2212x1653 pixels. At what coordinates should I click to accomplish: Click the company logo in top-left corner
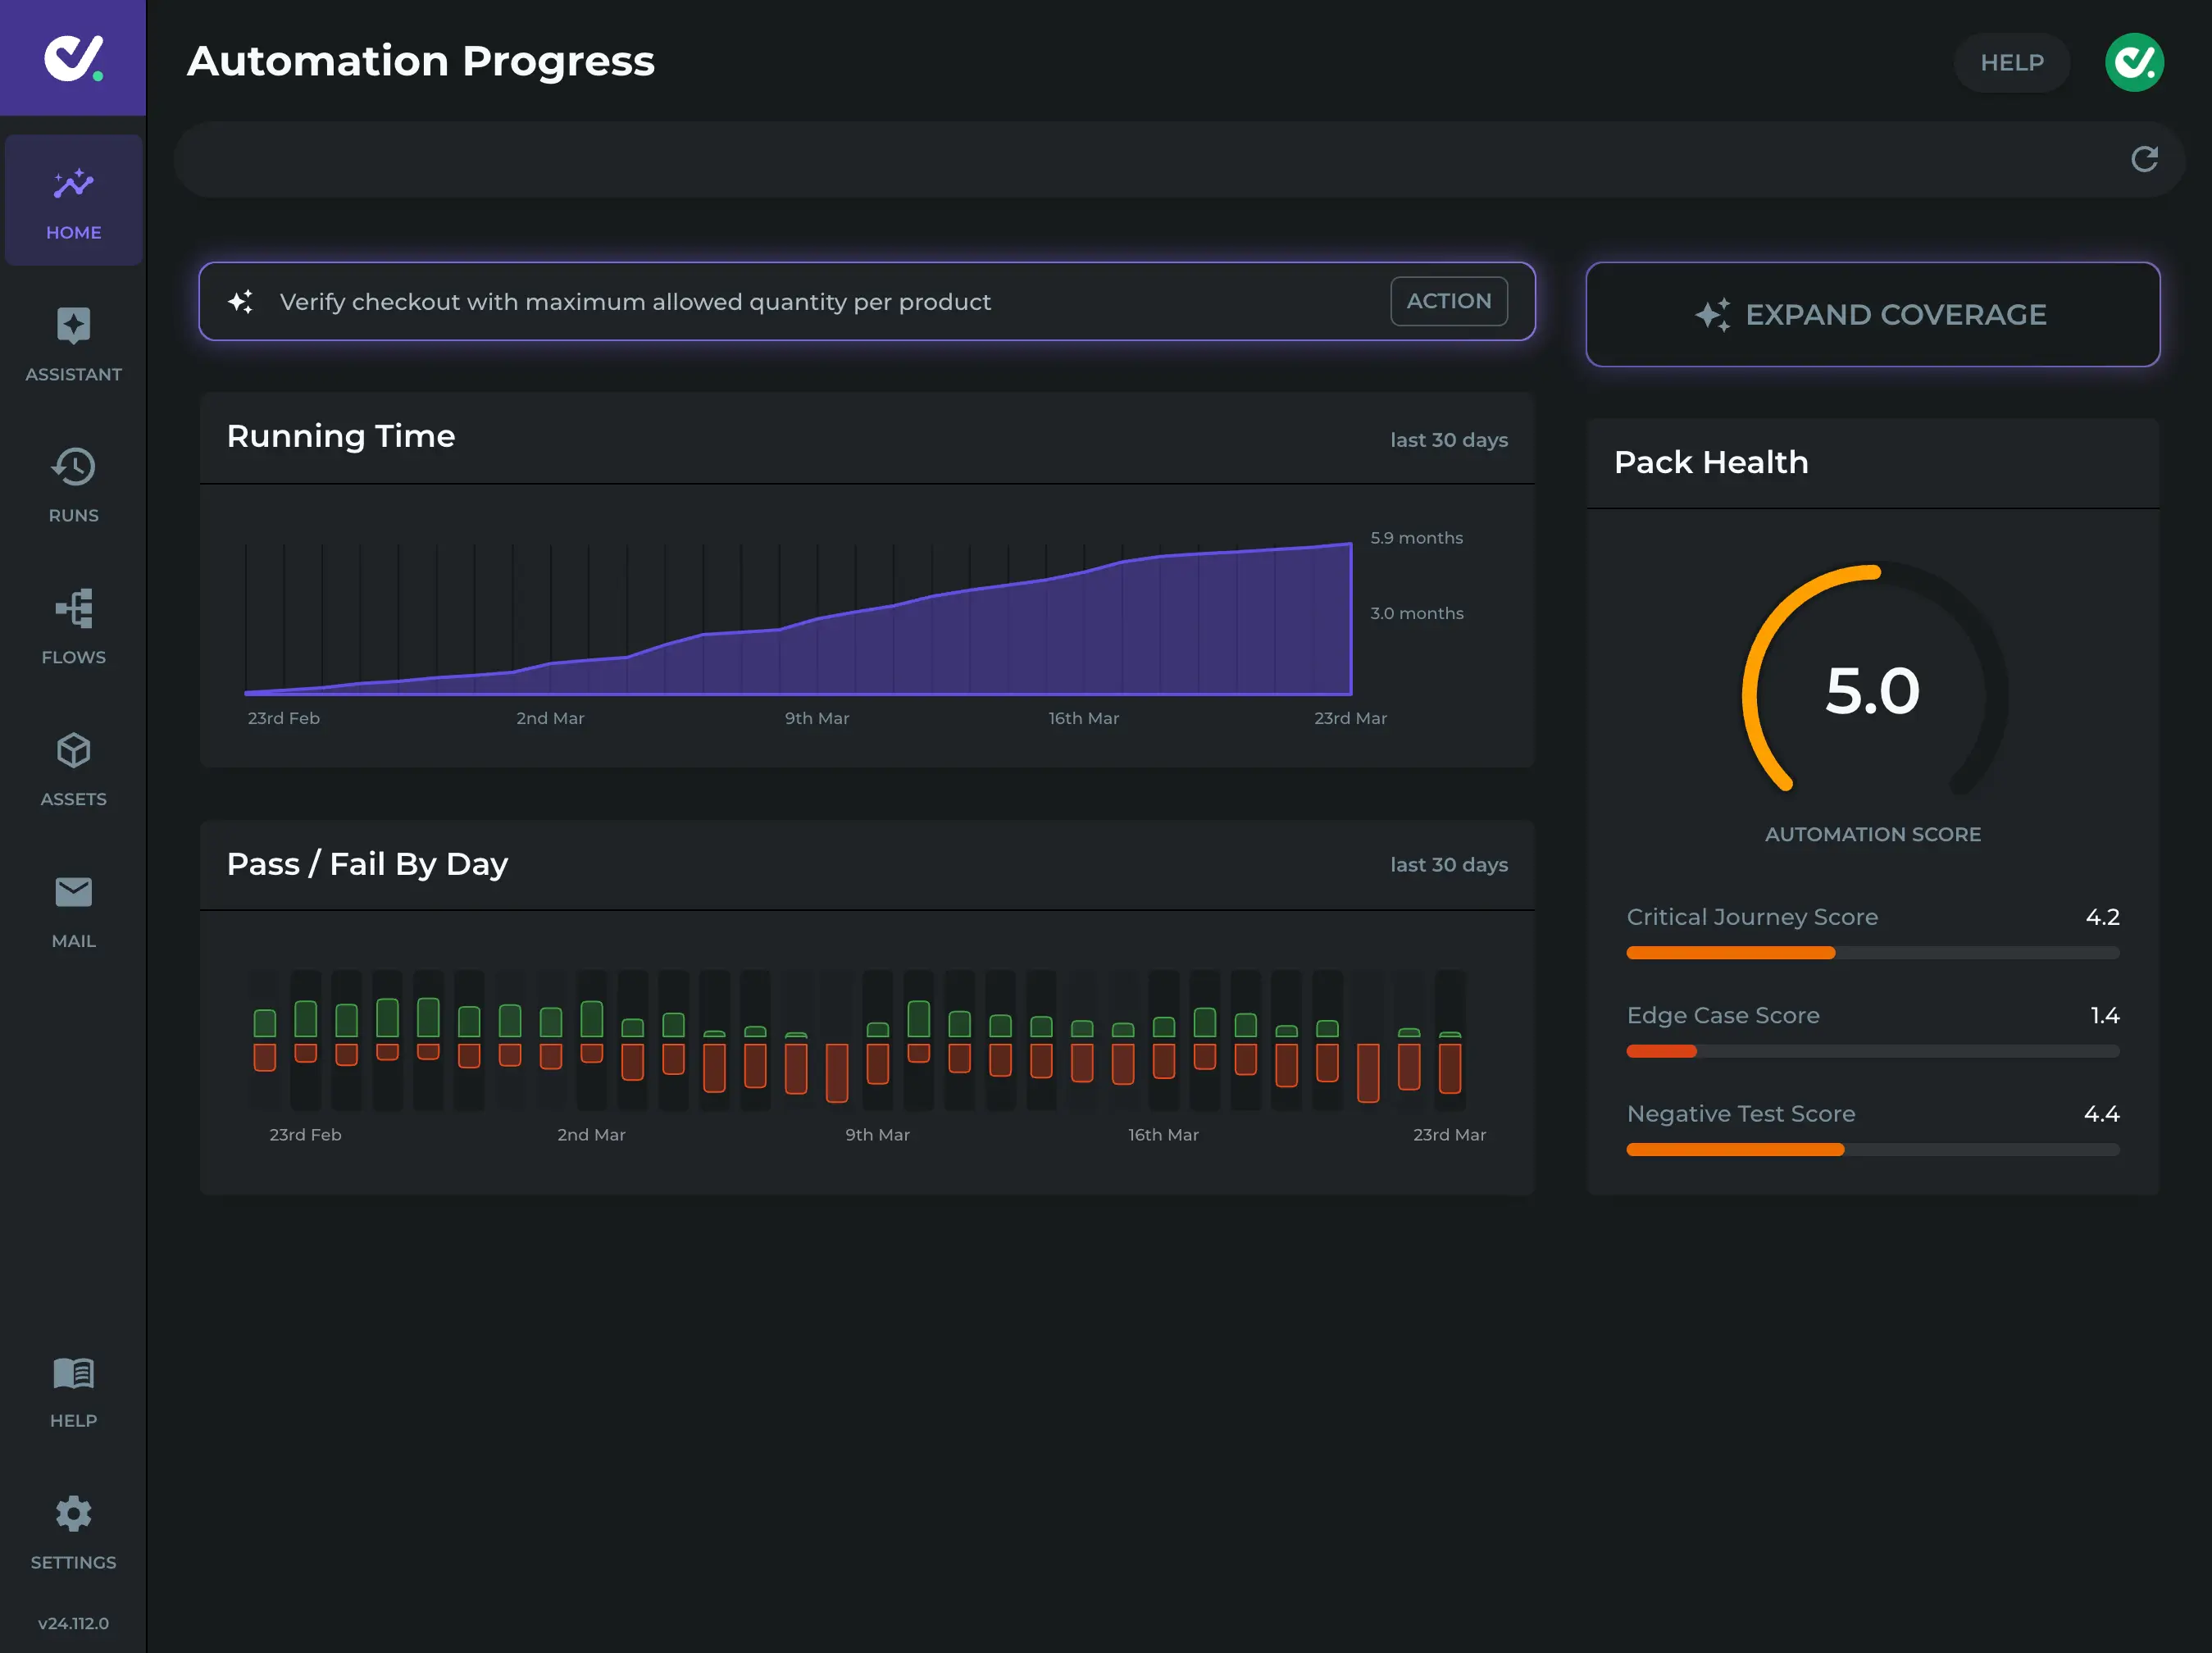click(71, 57)
